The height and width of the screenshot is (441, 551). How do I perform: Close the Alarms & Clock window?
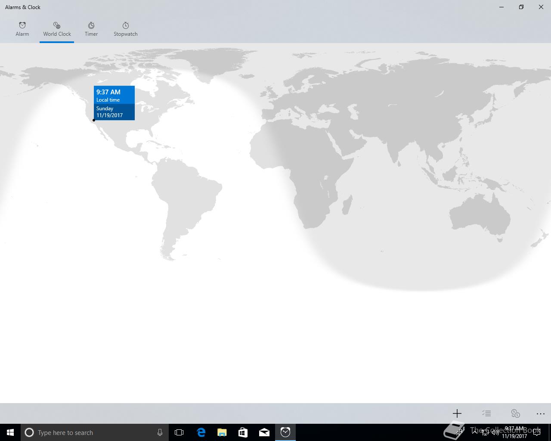pos(541,7)
